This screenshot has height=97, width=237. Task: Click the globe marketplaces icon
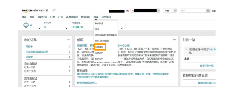pyautogui.click(x=26, y=25)
